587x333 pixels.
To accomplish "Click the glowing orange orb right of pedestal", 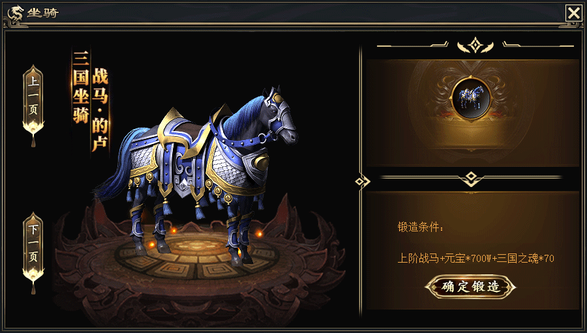I will 259,234.
